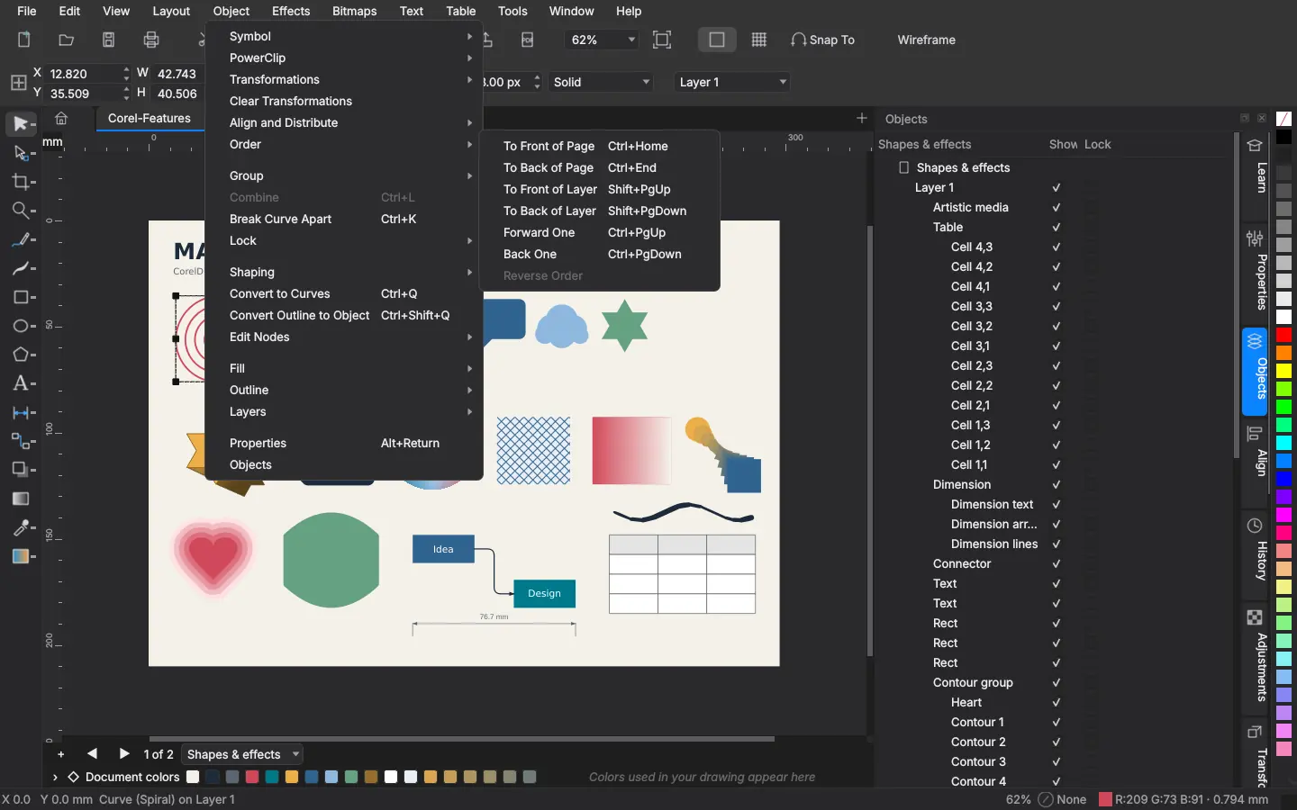Toggle visibility of Layer 1

(1057, 188)
